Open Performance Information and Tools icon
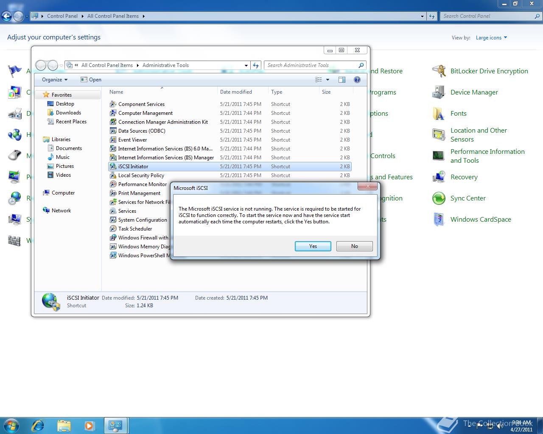543x434 pixels. click(x=439, y=156)
